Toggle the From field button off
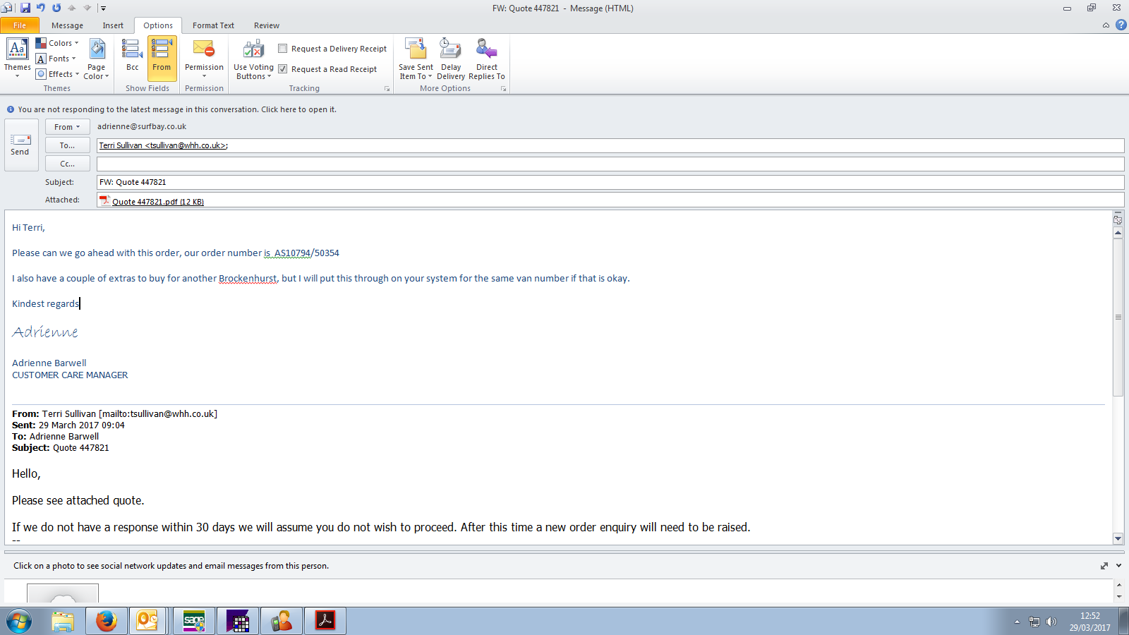Screen dimensions: 1129x635 click(162, 57)
